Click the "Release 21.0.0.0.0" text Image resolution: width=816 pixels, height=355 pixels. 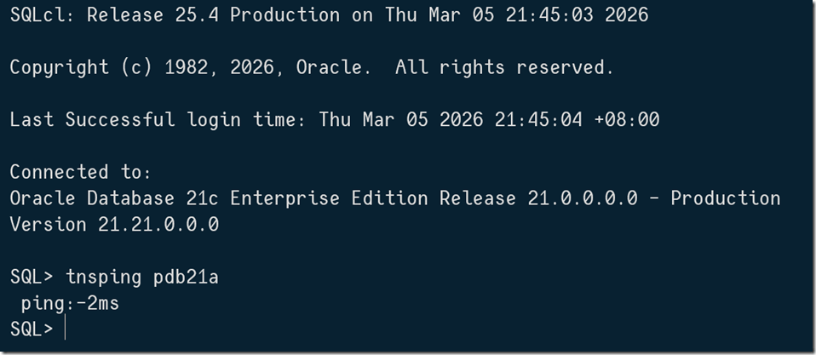(x=538, y=198)
